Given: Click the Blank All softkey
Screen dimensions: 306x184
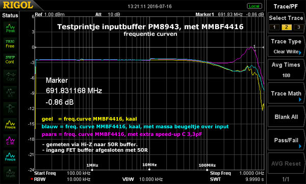Looking at the screenshot, I should 286,117.
